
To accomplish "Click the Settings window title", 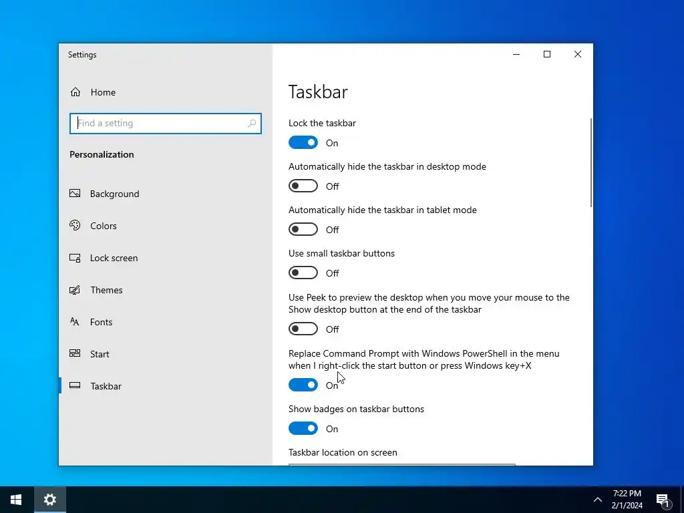I will tap(82, 55).
